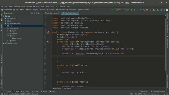Open the Edit menu

(6, 6)
